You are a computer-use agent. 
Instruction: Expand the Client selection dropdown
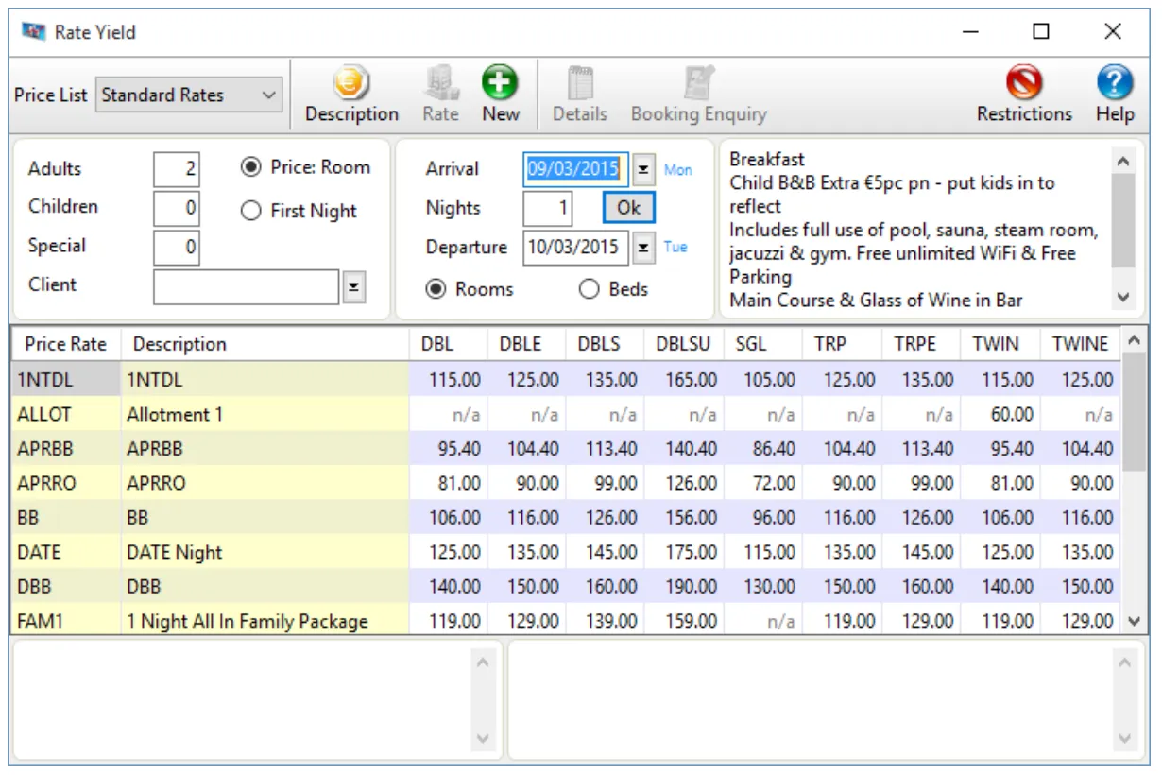point(353,284)
